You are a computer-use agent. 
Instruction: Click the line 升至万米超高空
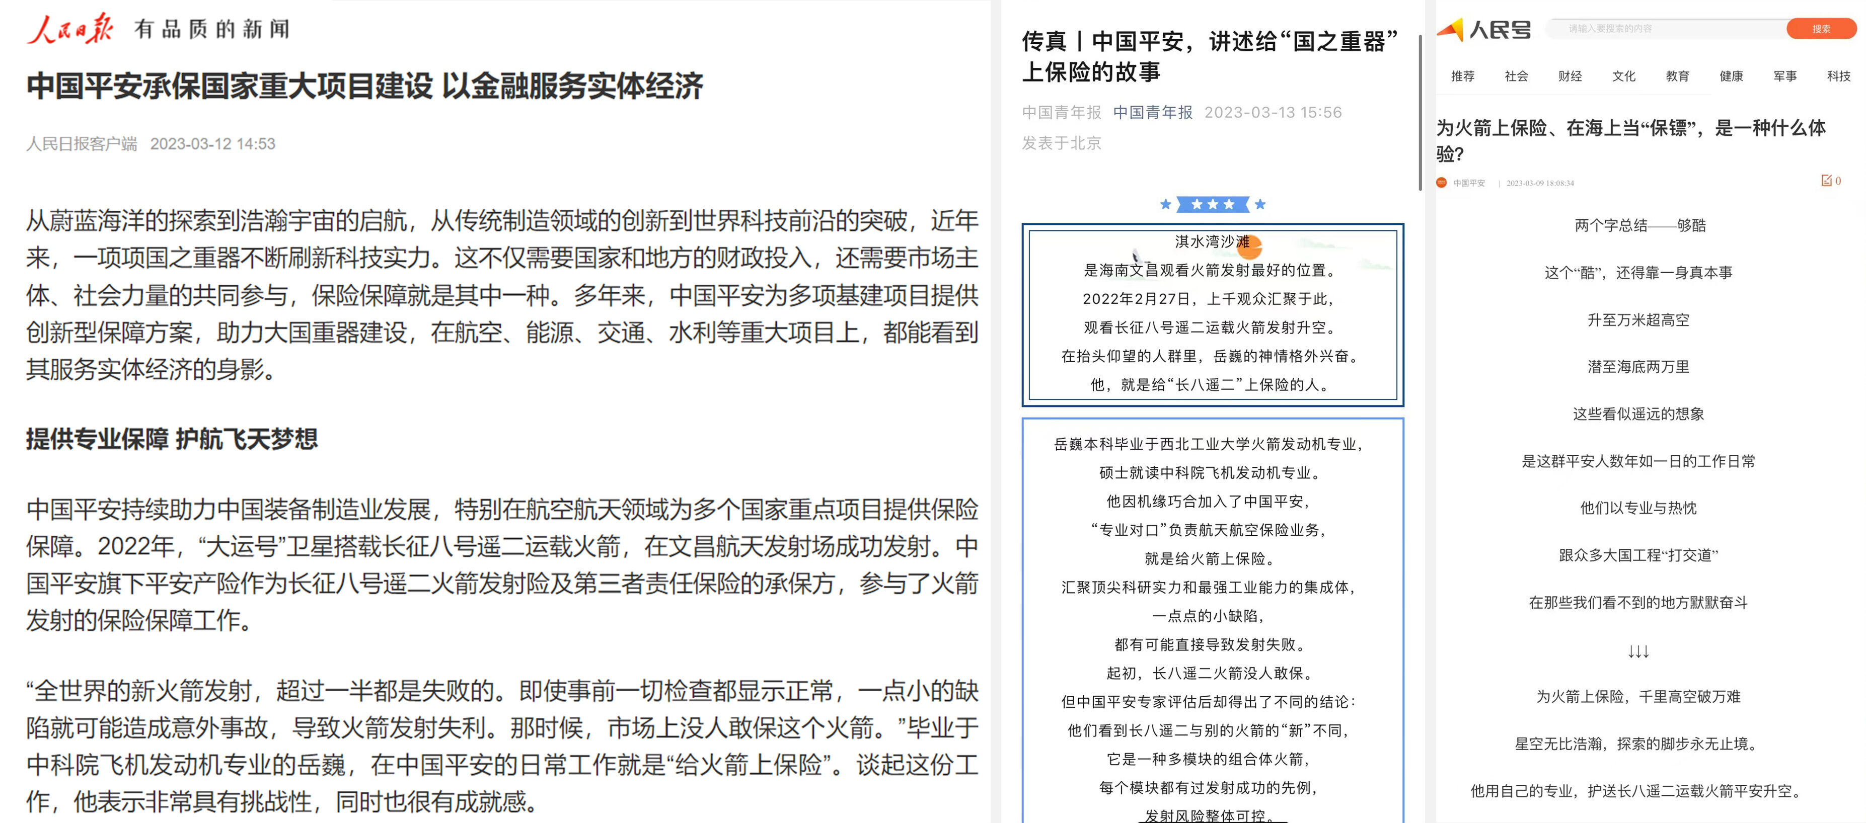click(1638, 319)
